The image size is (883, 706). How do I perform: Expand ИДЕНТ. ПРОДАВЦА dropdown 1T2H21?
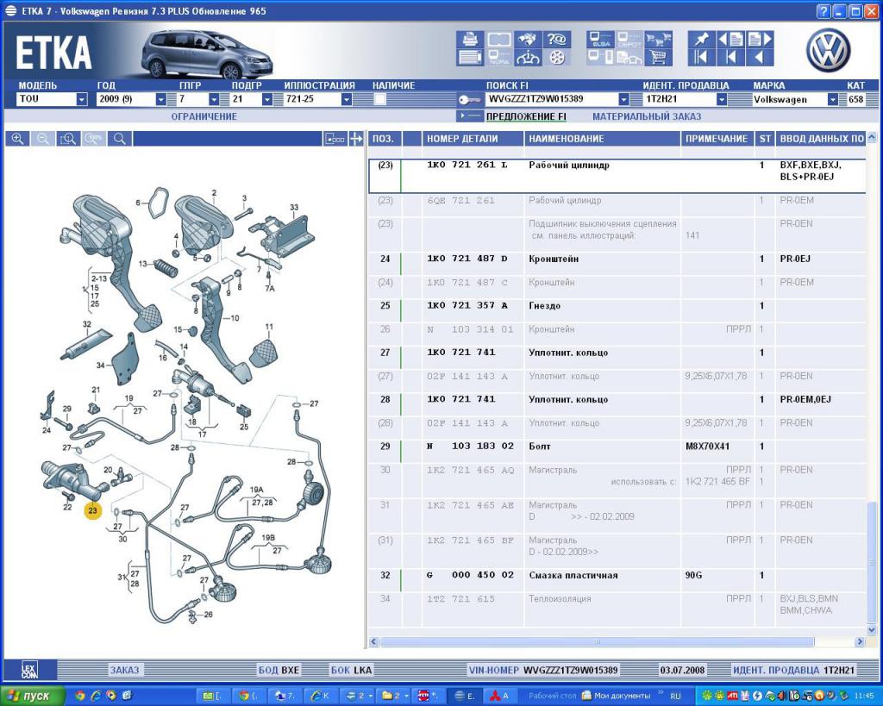click(x=722, y=99)
